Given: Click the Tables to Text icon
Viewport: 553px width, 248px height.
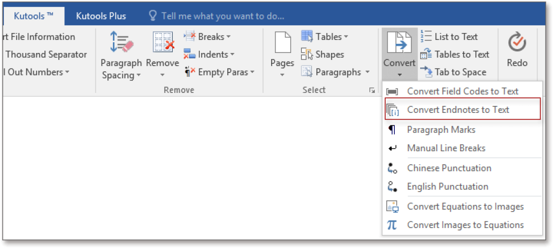Looking at the screenshot, I should click(x=426, y=55).
